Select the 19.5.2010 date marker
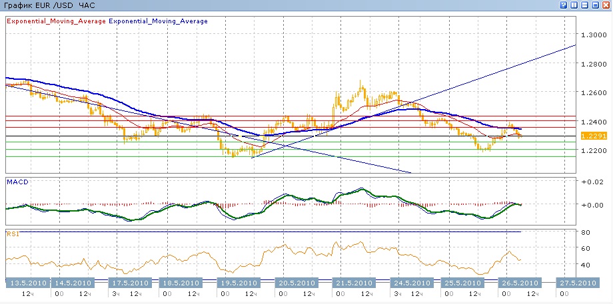Viewport: 613px width, 304px height. point(238,283)
